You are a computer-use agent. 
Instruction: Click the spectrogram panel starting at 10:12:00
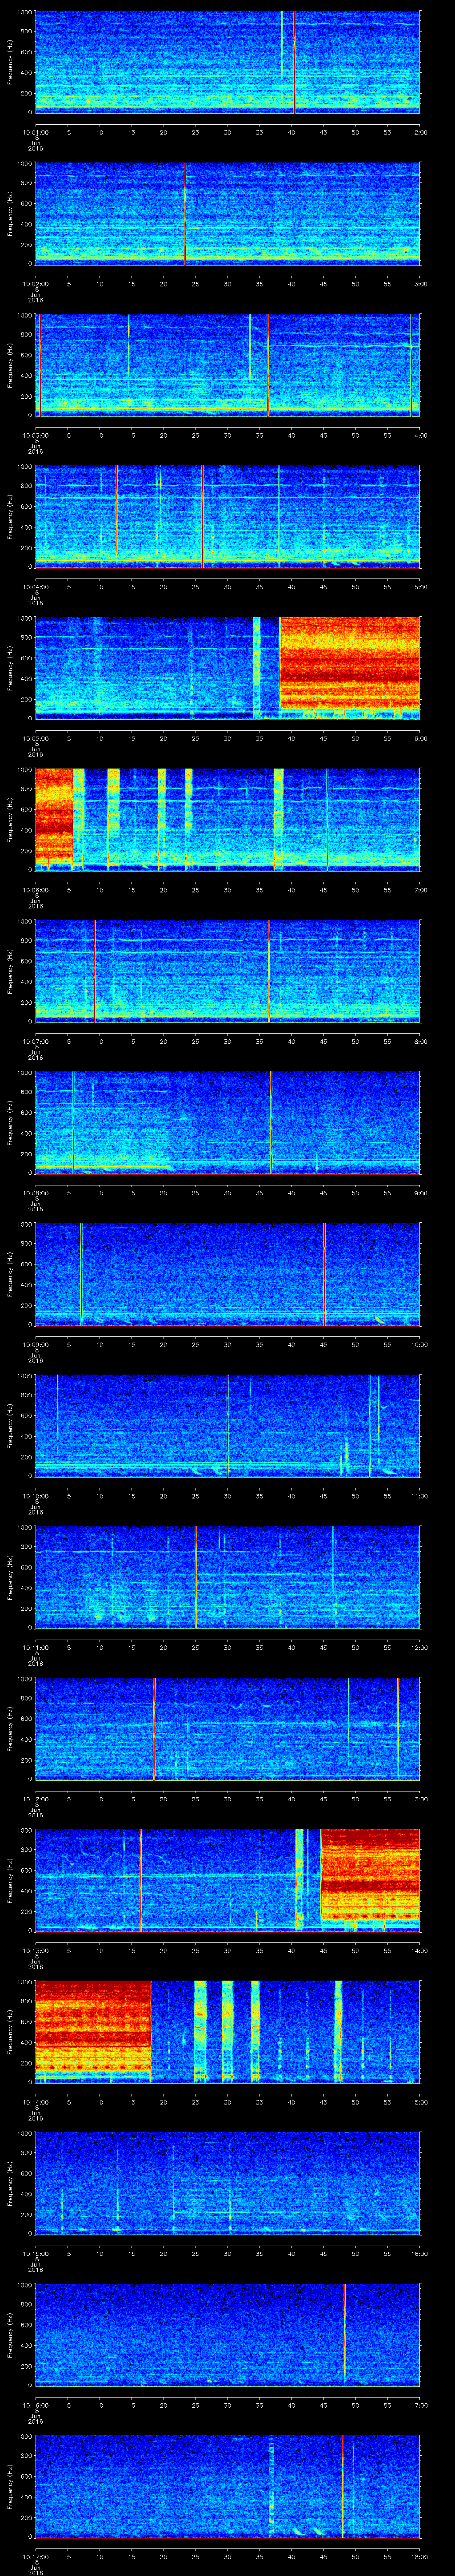pyautogui.click(x=227, y=1728)
